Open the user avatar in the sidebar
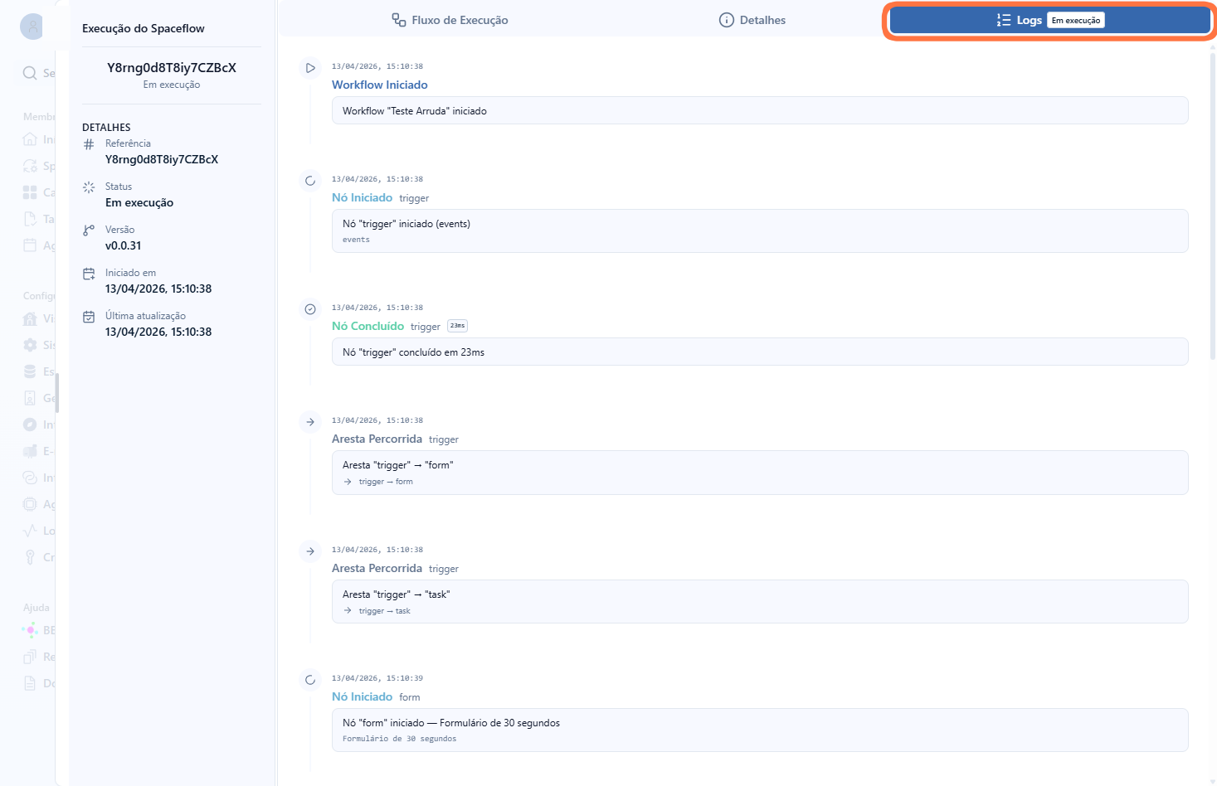This screenshot has width=1217, height=786. coord(32,27)
